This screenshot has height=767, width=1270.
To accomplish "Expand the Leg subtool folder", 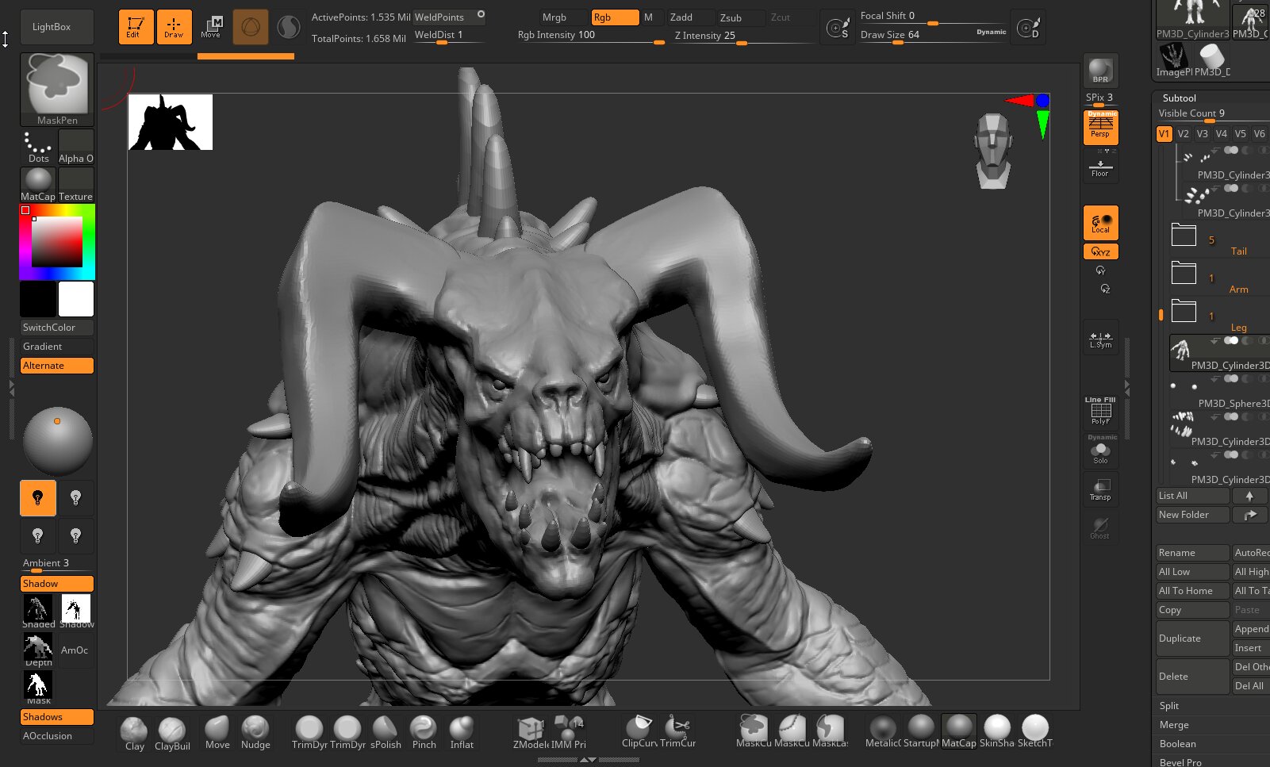I will [1184, 312].
